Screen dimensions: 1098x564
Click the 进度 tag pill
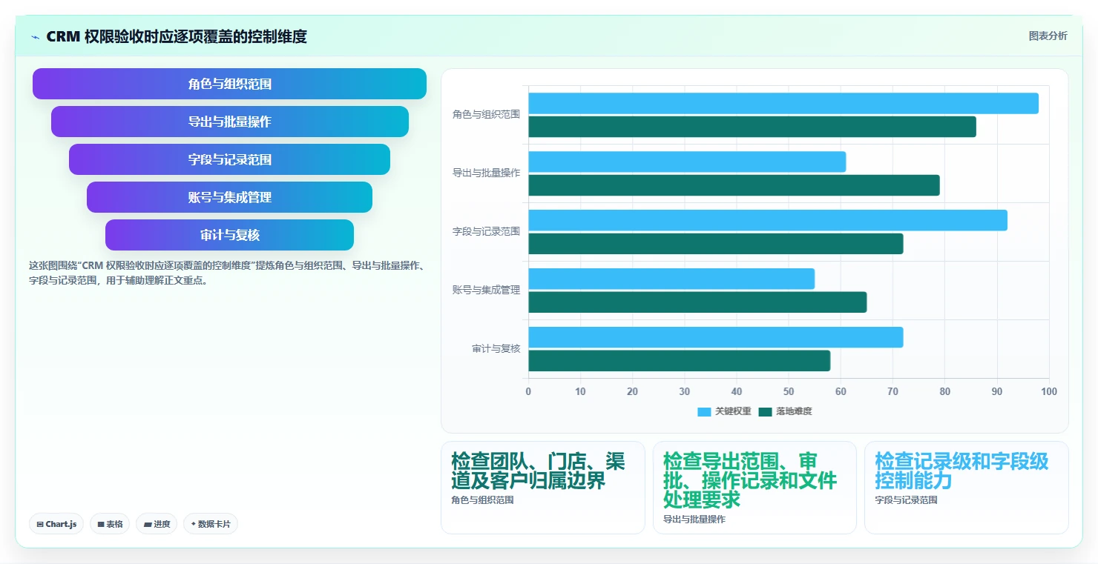157,524
